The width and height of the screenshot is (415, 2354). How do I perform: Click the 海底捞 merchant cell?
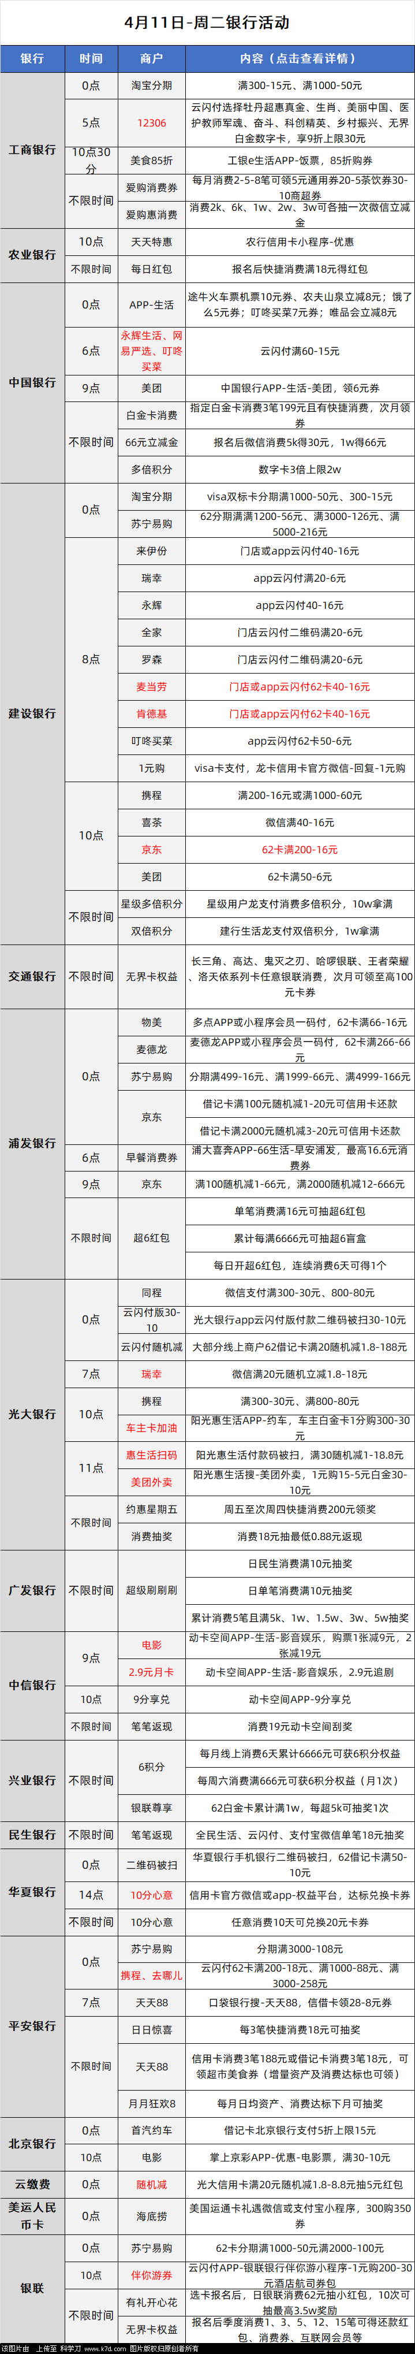coord(151,2216)
